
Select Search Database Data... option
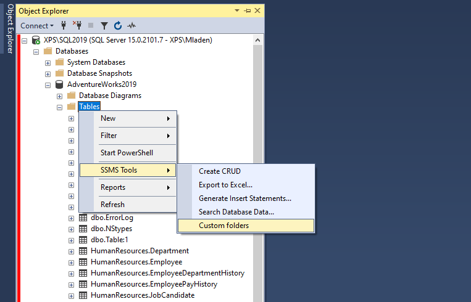point(246,212)
